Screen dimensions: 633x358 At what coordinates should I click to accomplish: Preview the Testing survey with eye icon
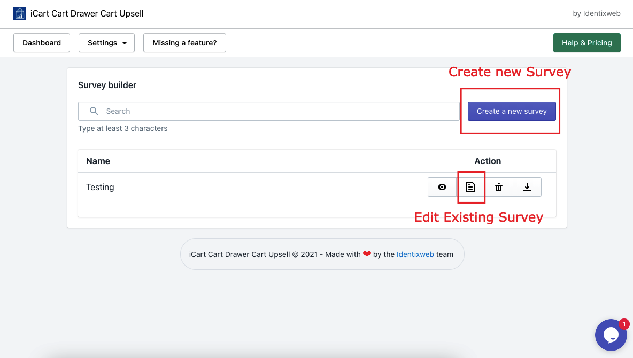pyautogui.click(x=442, y=187)
